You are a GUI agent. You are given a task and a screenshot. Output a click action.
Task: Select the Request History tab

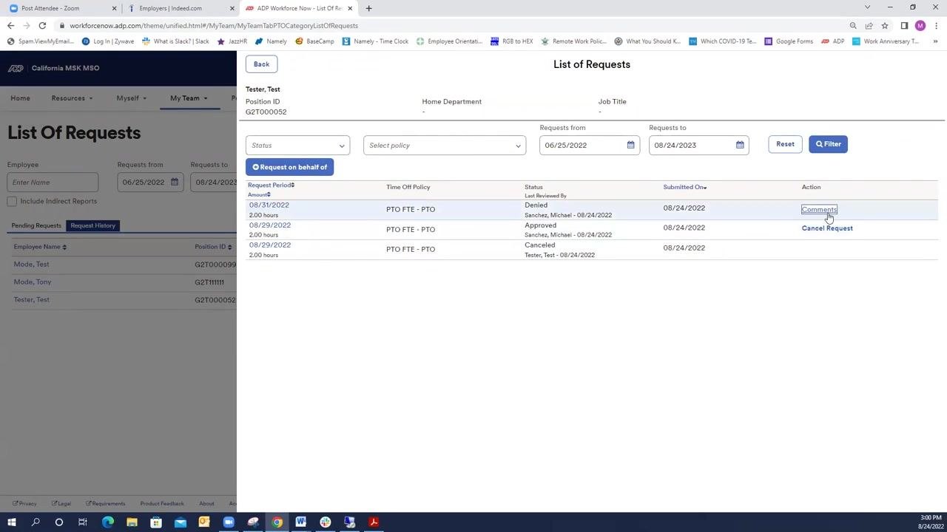coord(93,225)
